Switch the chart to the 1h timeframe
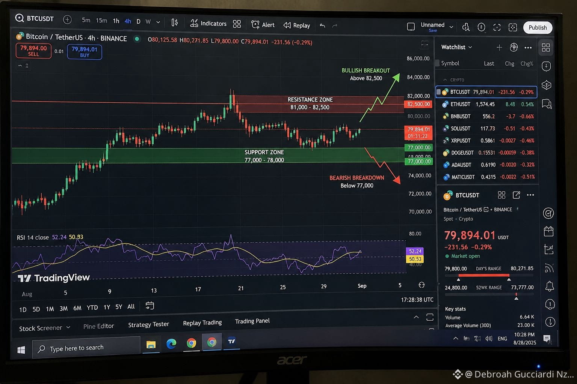The image size is (577, 384). 116,21
